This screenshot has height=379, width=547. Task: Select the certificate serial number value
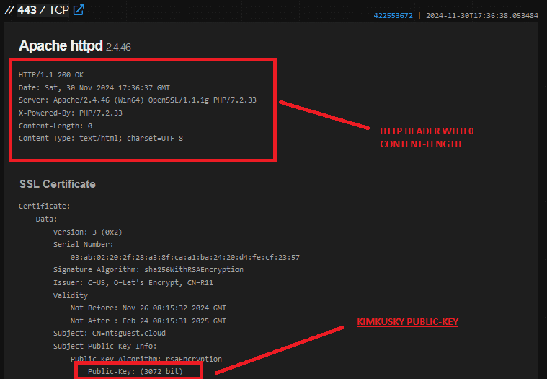[184, 257]
